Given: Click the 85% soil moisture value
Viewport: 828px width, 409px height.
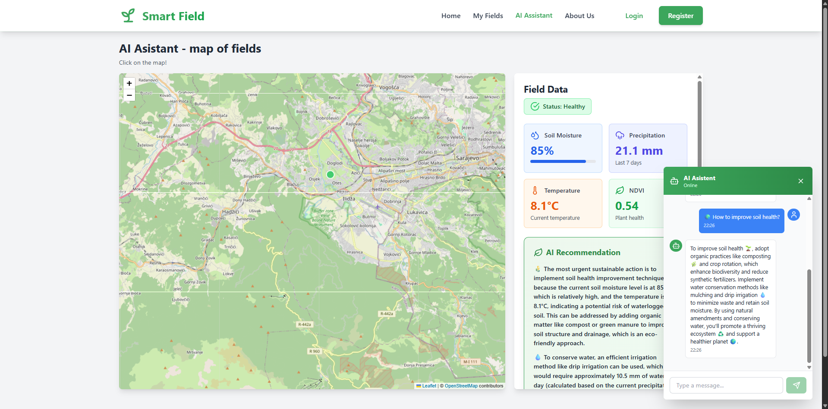Looking at the screenshot, I should tap(542, 151).
